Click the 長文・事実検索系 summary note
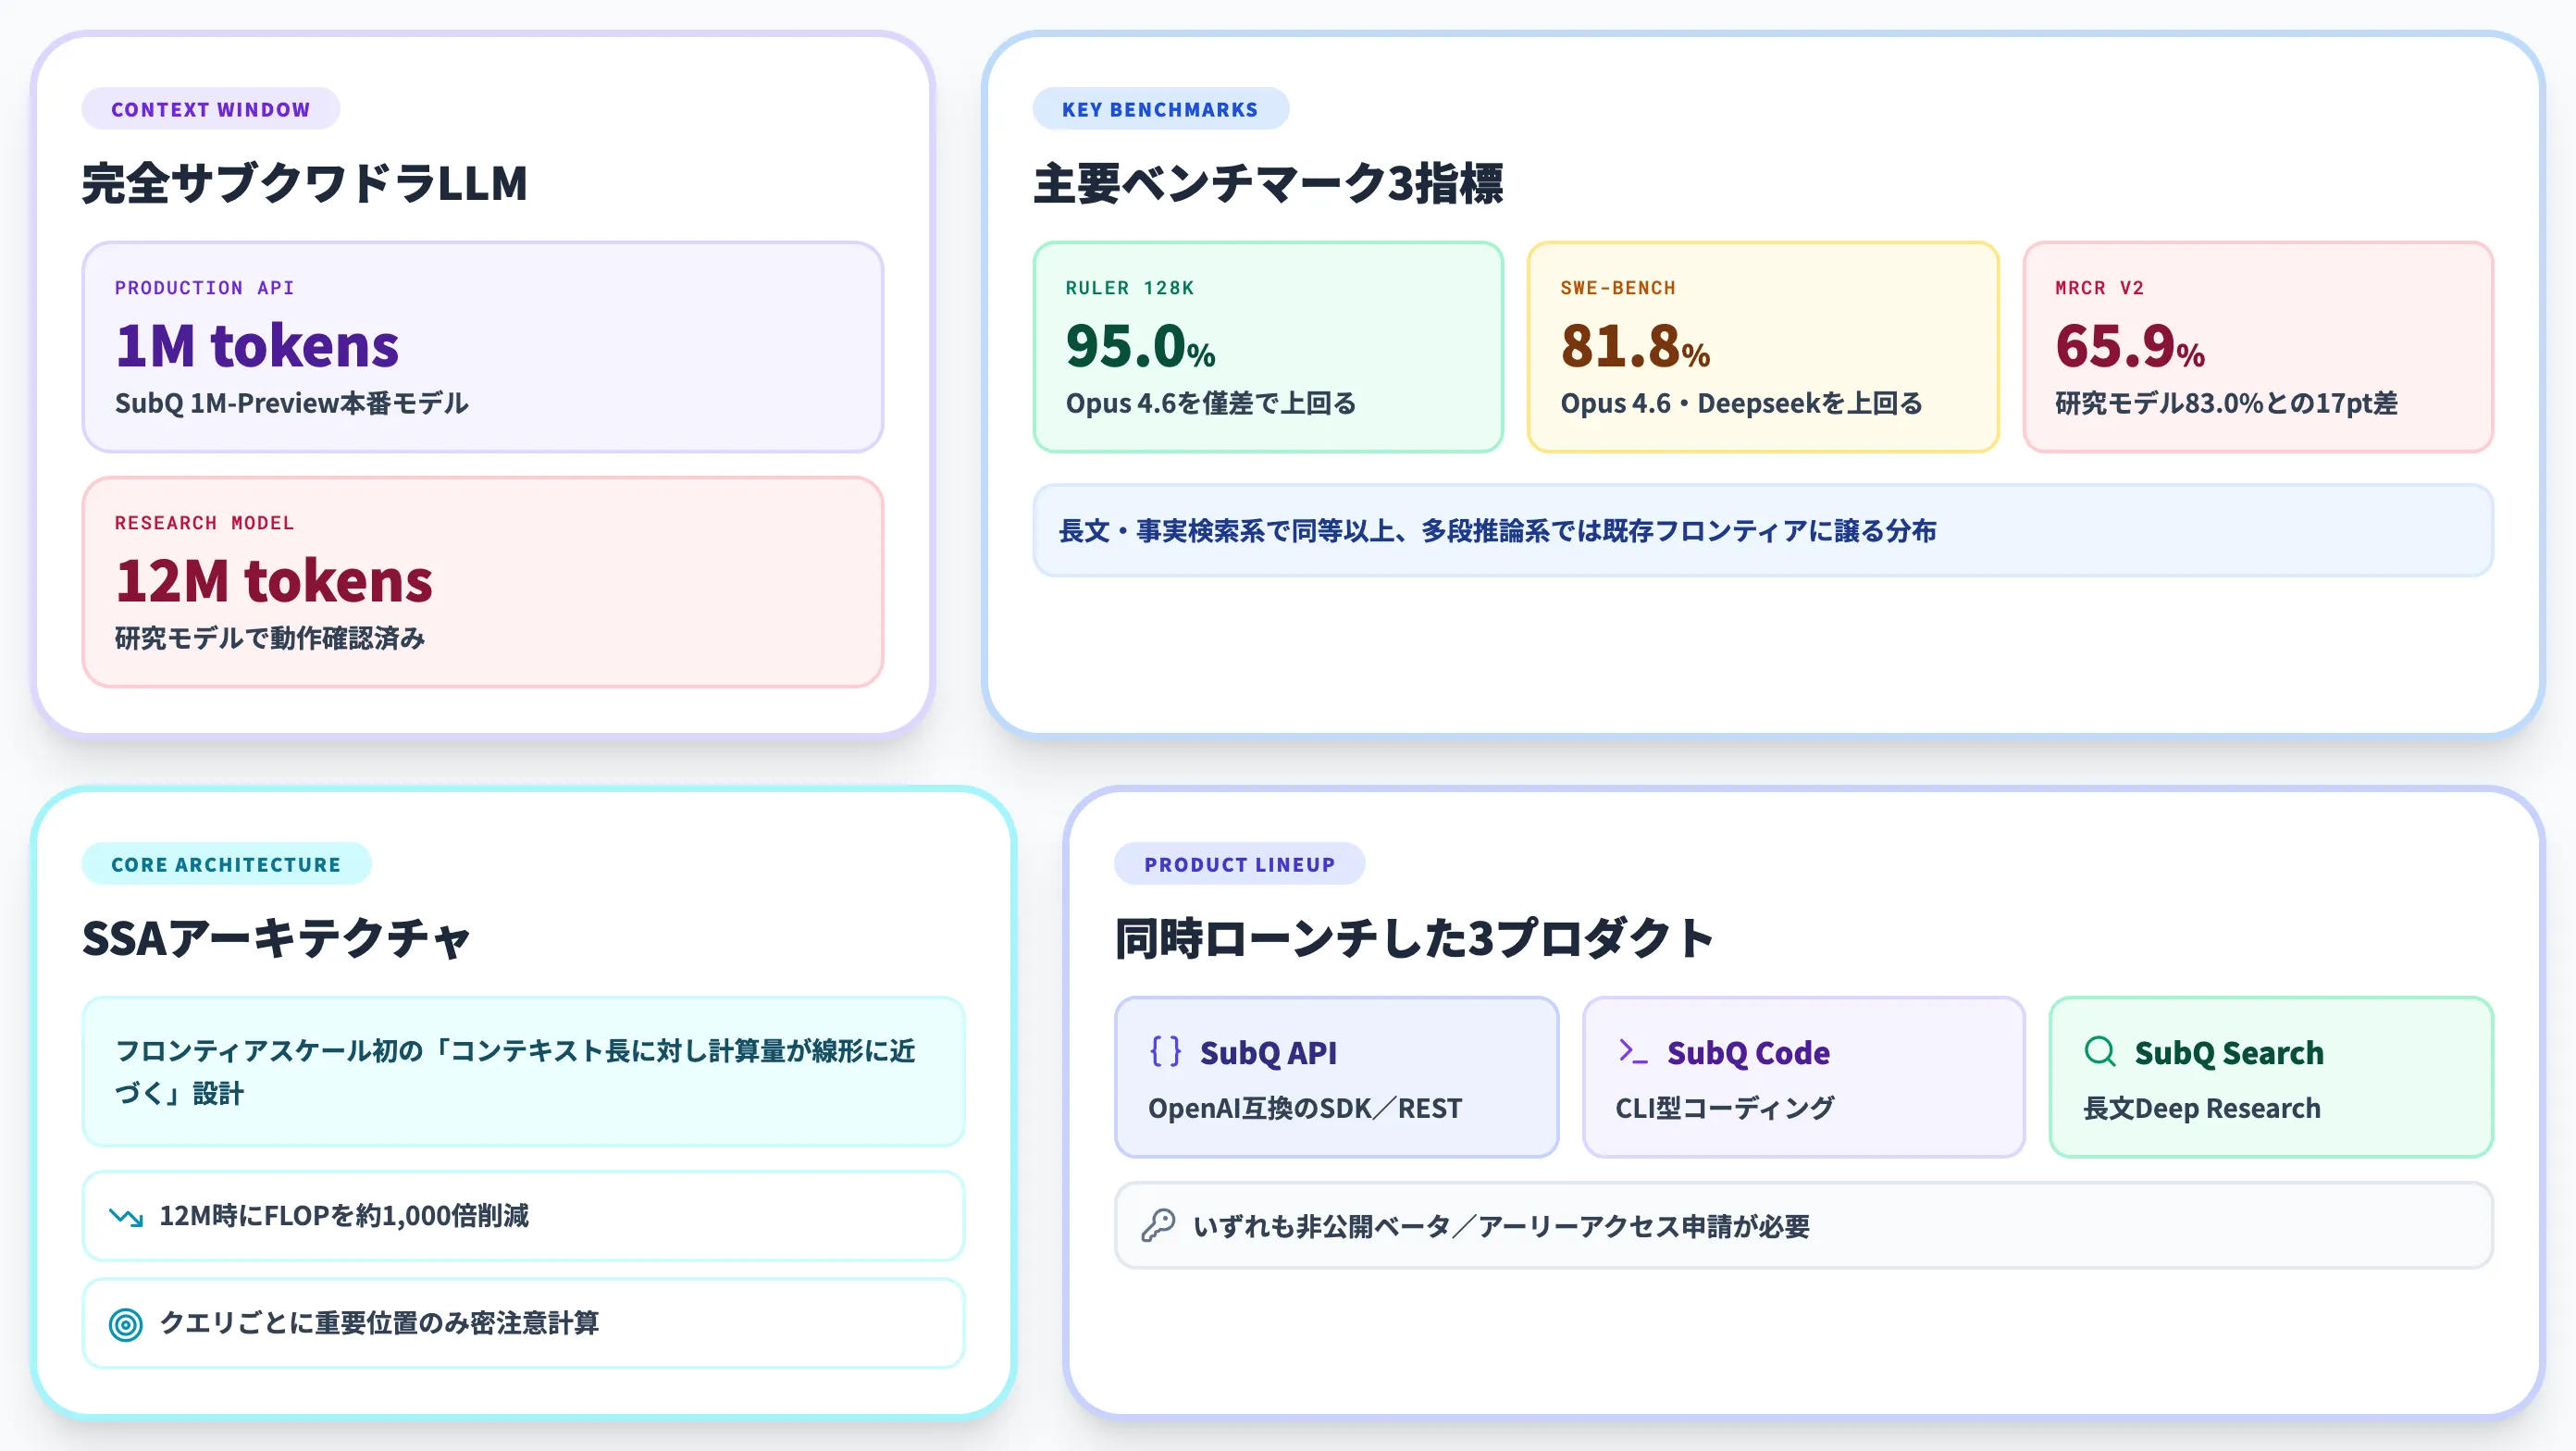This screenshot has width=2576, height=1451. click(x=1763, y=531)
